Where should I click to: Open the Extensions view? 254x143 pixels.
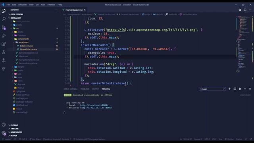[x=4, y=44]
